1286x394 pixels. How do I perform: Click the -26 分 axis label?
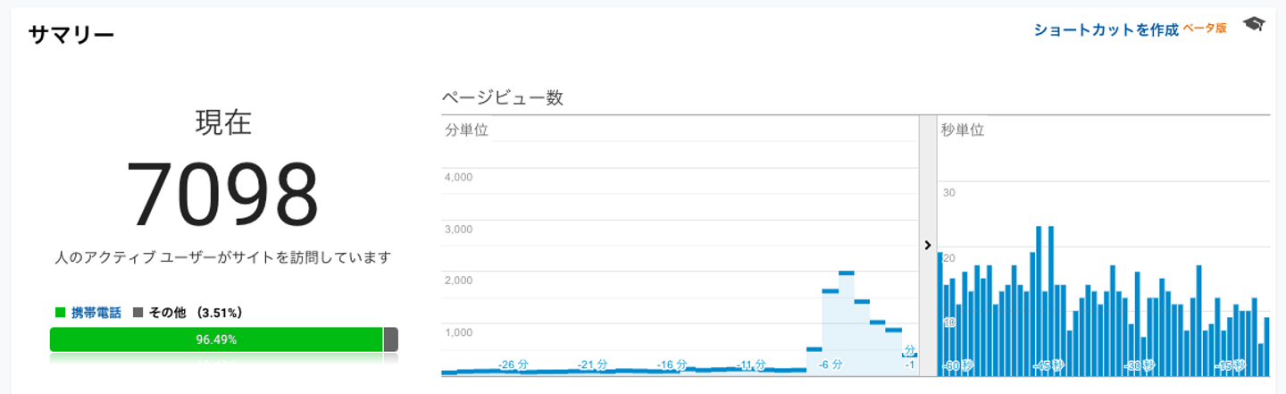[x=514, y=365]
